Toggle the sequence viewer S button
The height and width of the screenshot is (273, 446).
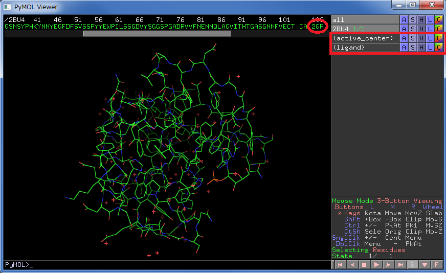[413, 265]
